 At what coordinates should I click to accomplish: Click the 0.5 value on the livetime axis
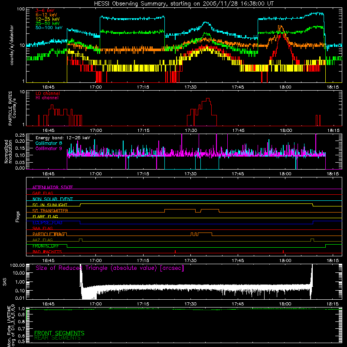[x=22, y=341]
